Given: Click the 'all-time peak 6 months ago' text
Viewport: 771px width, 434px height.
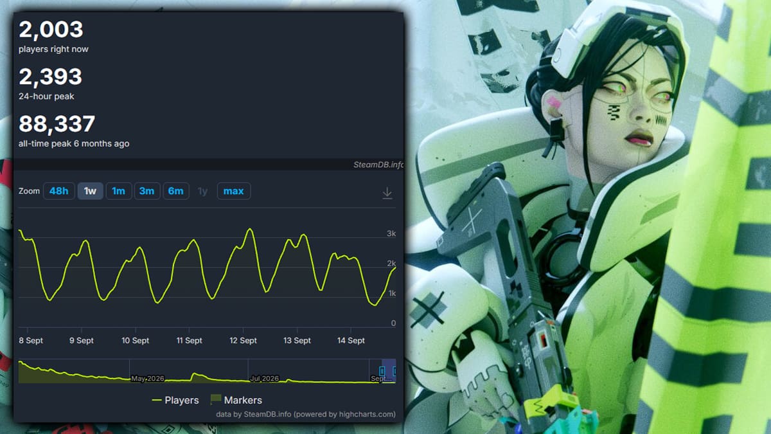Looking at the screenshot, I should [x=74, y=143].
